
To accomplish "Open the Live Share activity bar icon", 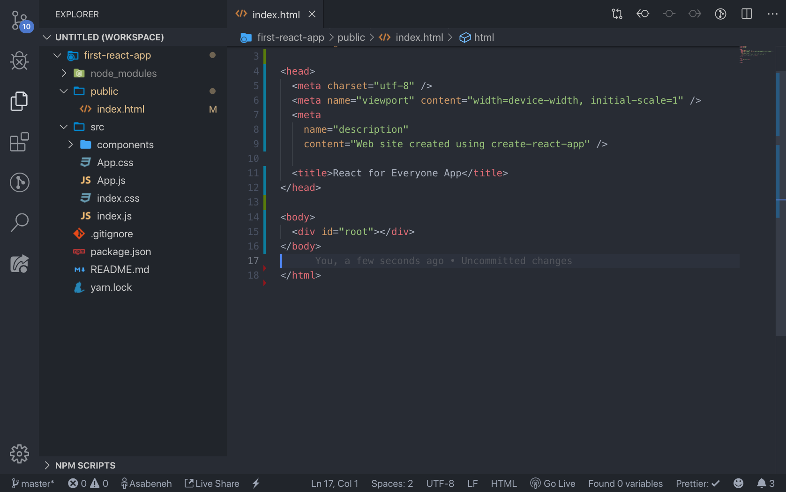I will (x=20, y=264).
